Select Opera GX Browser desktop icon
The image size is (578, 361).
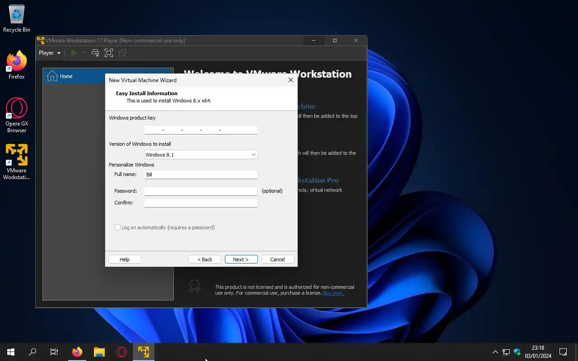click(x=17, y=116)
